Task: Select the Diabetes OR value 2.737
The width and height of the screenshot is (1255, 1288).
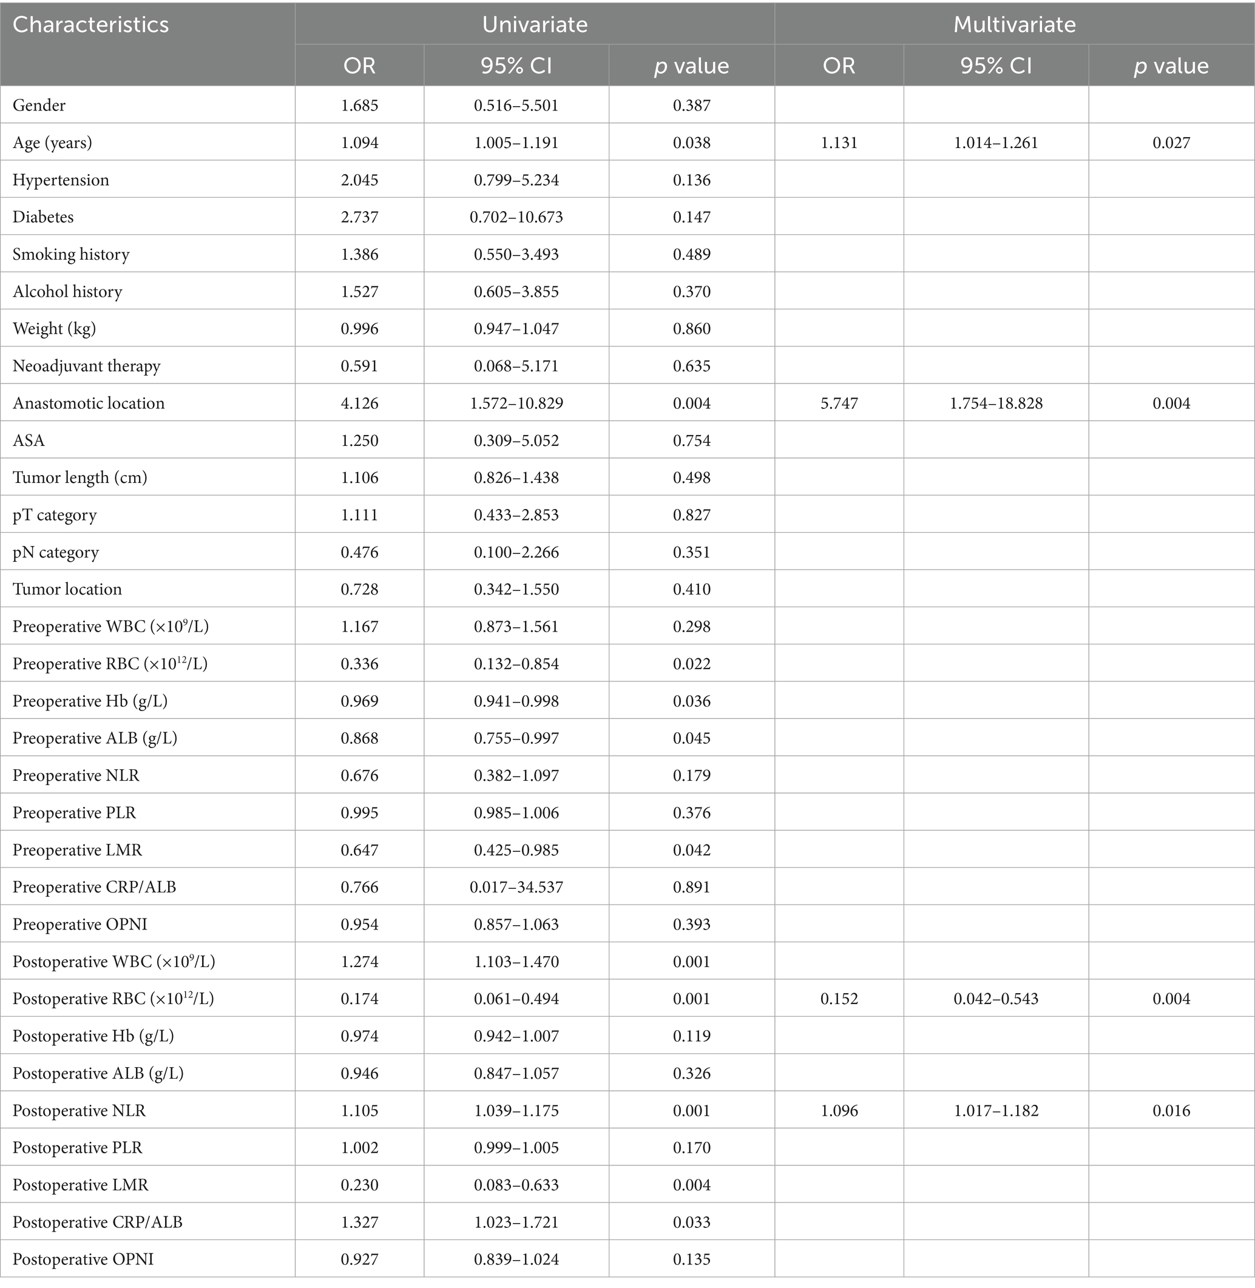Action: (x=359, y=217)
